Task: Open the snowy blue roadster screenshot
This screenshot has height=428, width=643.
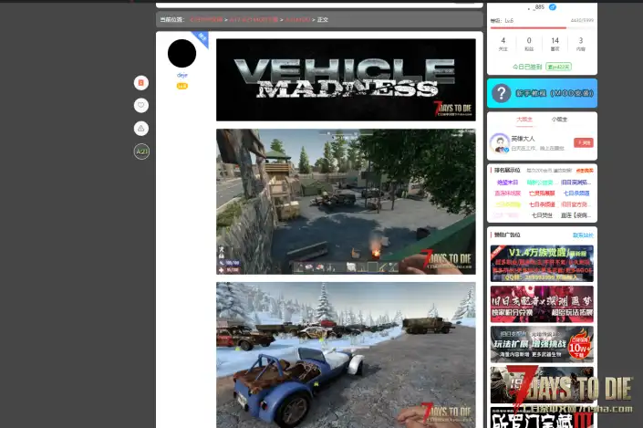Action: [346, 355]
